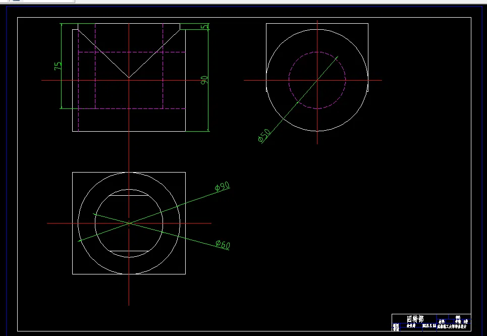Click the 回转部 title block text
The height and width of the screenshot is (336, 487).
click(415, 319)
